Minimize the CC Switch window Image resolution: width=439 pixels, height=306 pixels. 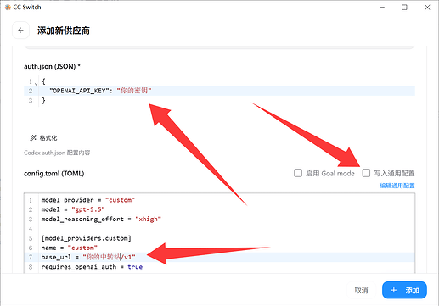(x=382, y=8)
